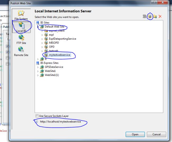The height and width of the screenshot is (142, 172).
Task: Expand the MISOPD node
Action: (x=42, y=43)
